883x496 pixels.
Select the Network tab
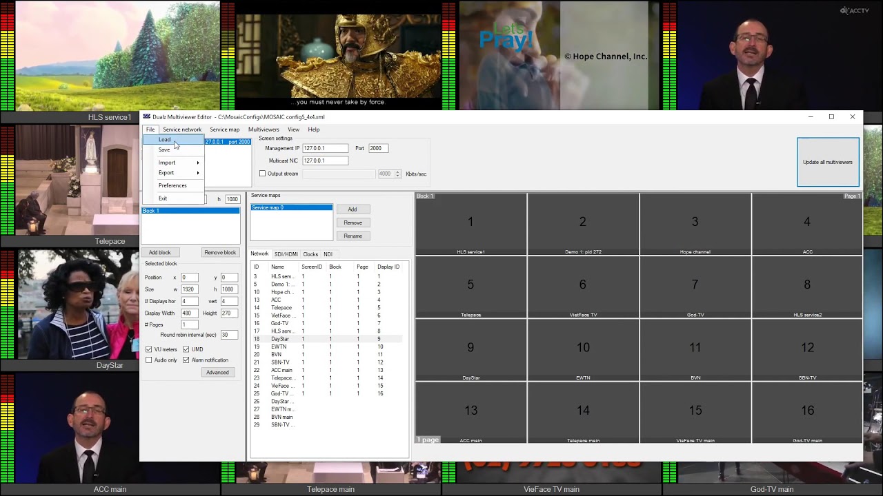(x=259, y=254)
